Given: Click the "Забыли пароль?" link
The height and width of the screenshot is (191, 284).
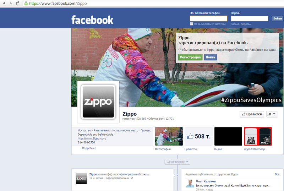Looking at the screenshot, I should 241,24.
